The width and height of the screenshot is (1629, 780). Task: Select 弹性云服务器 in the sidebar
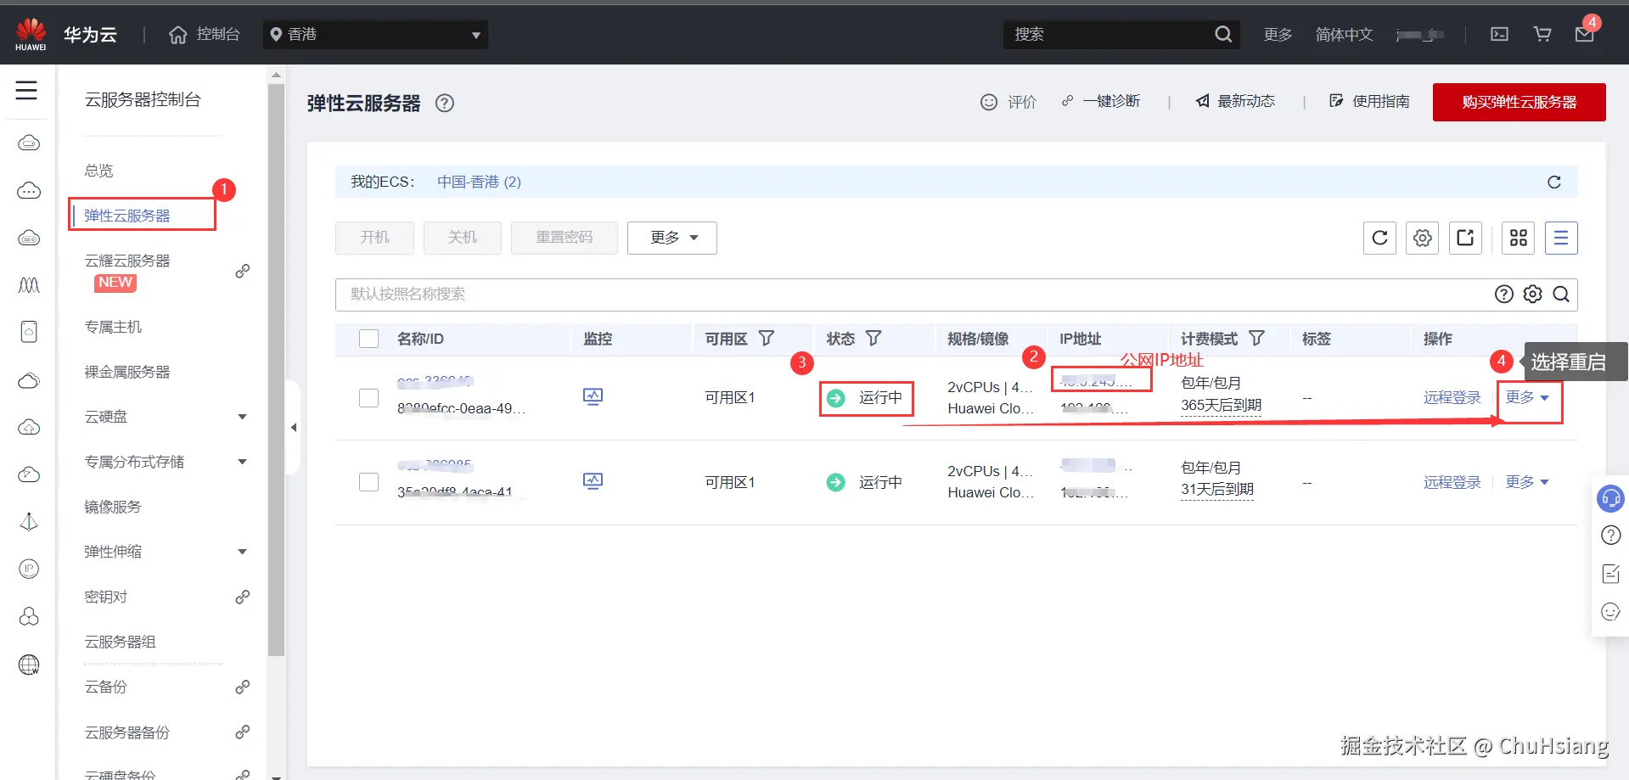(127, 216)
